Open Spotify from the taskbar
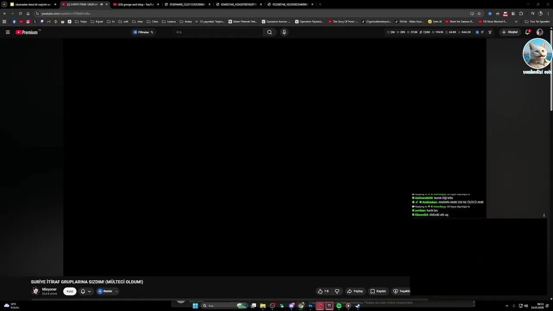Screen dimensions: 553x311 pos(339,306)
